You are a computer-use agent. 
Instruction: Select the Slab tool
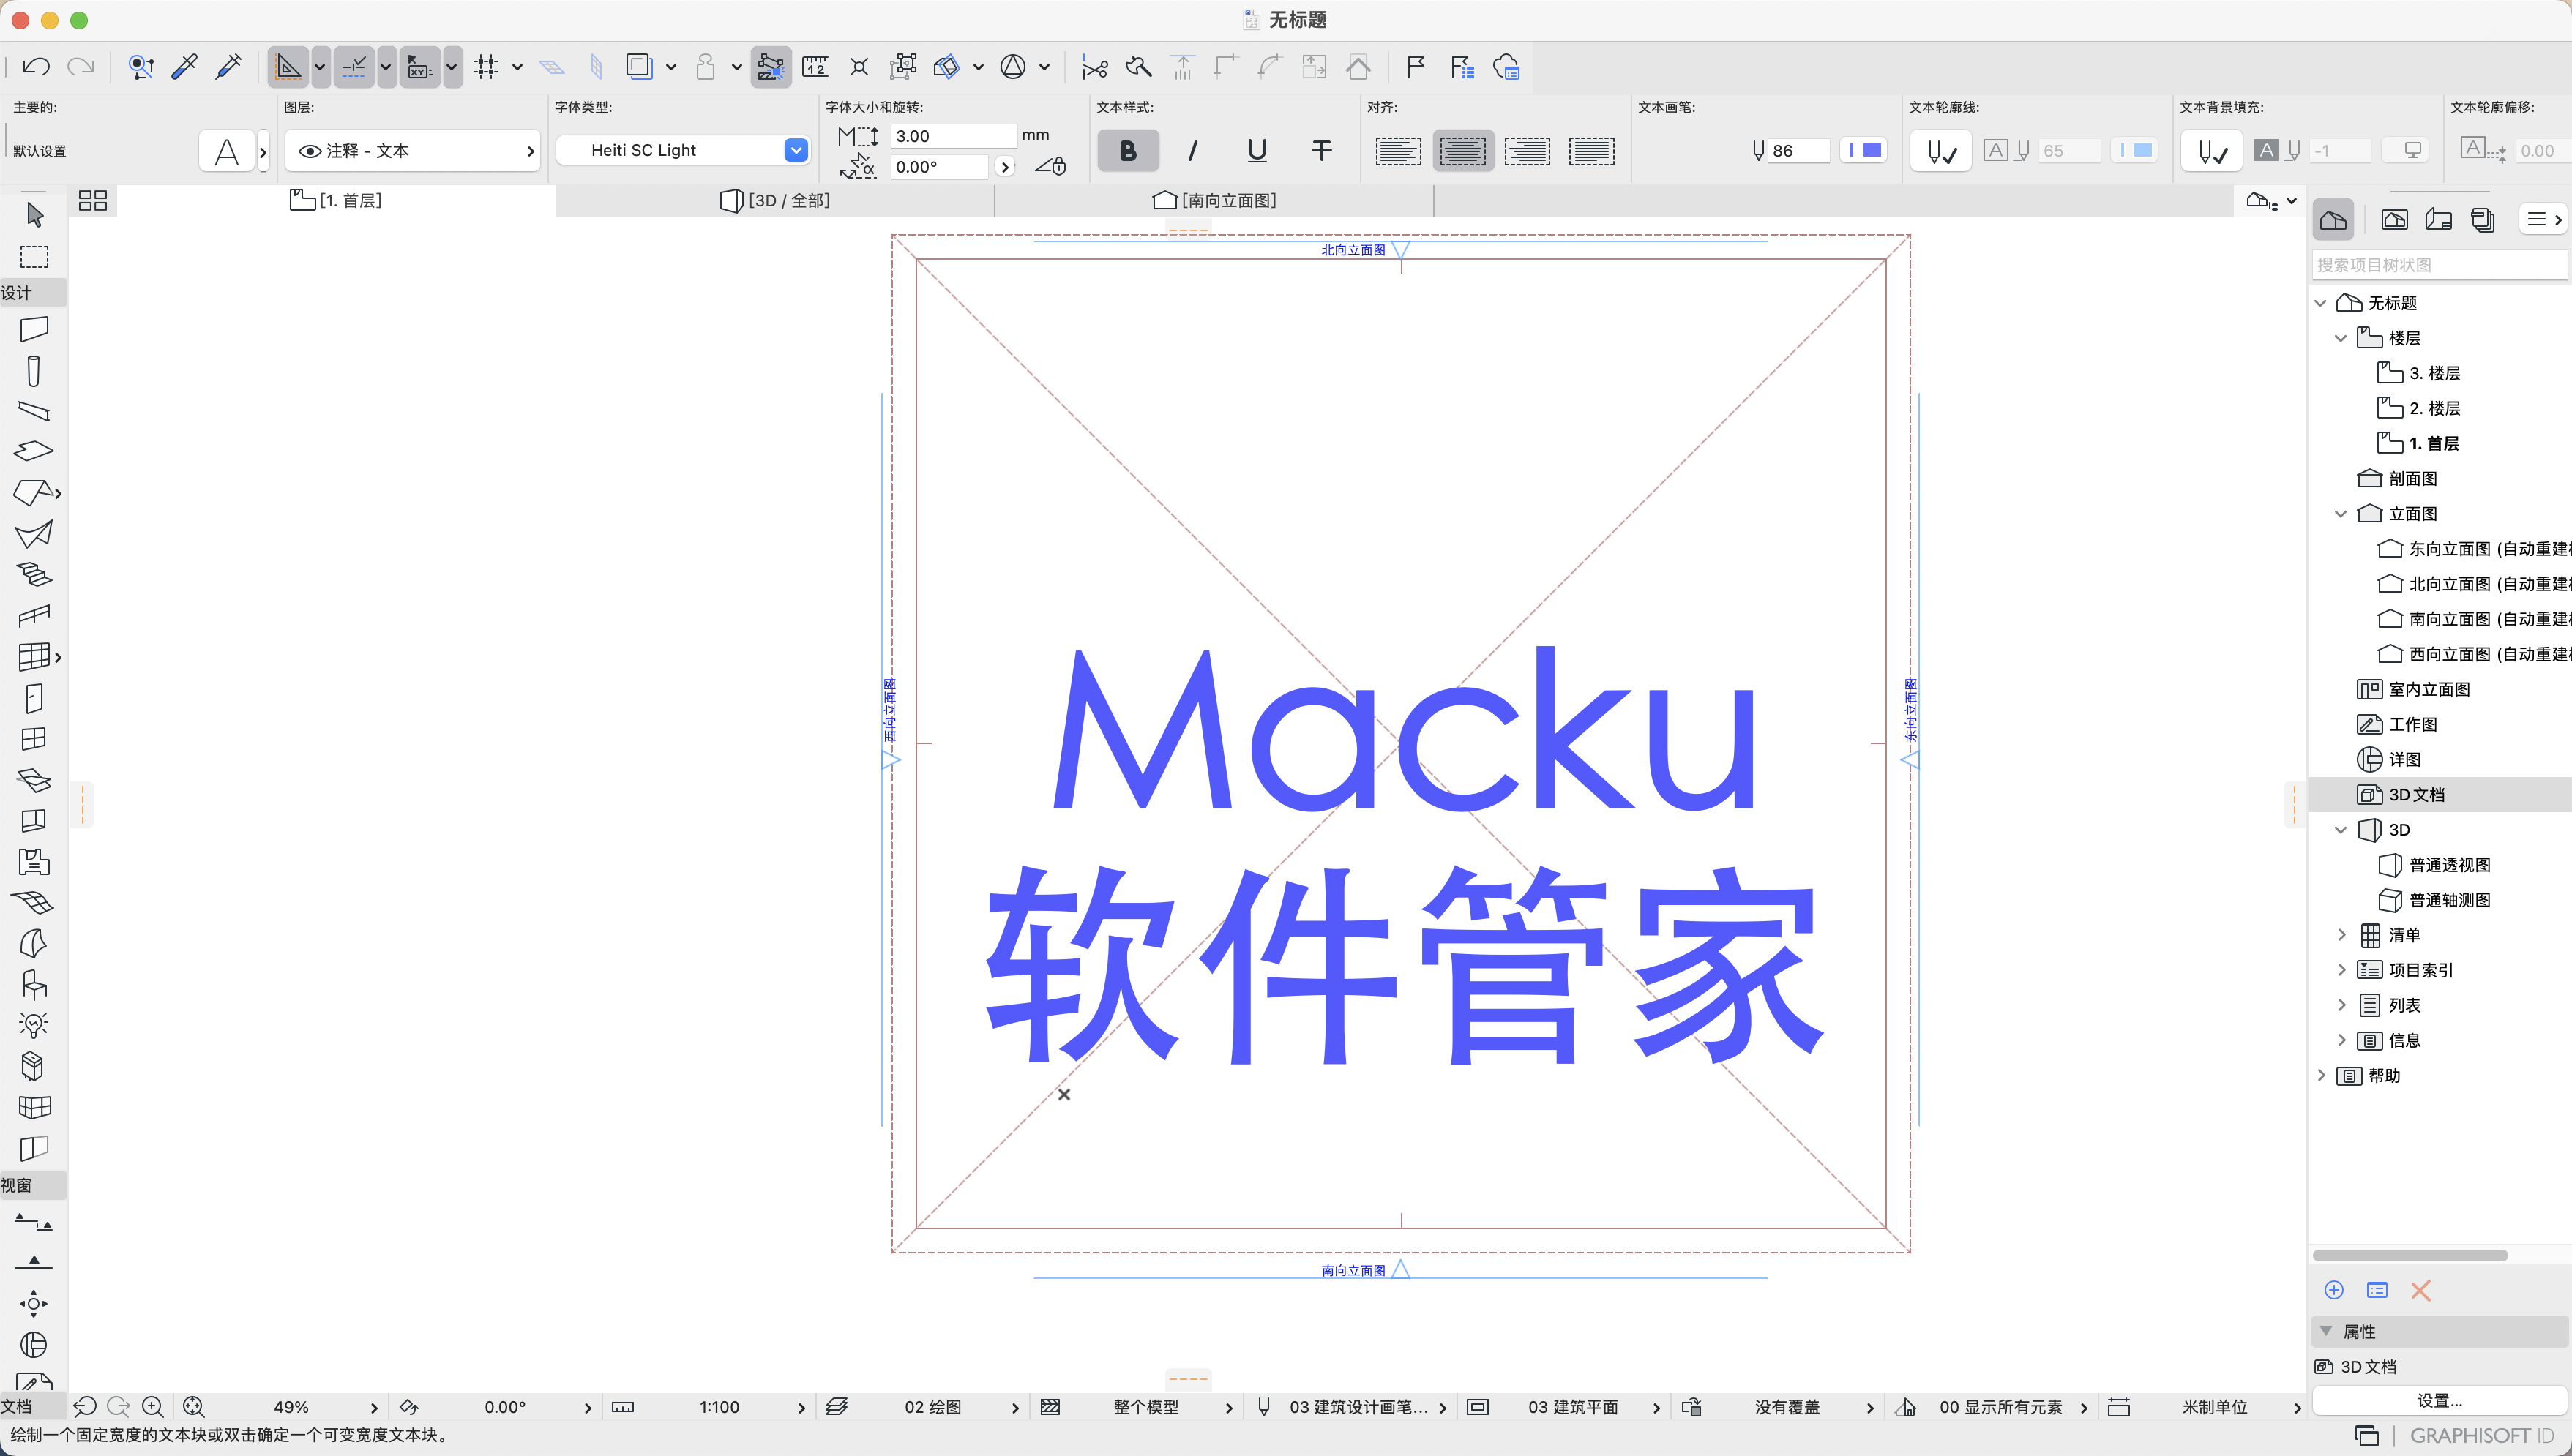coord(34,451)
